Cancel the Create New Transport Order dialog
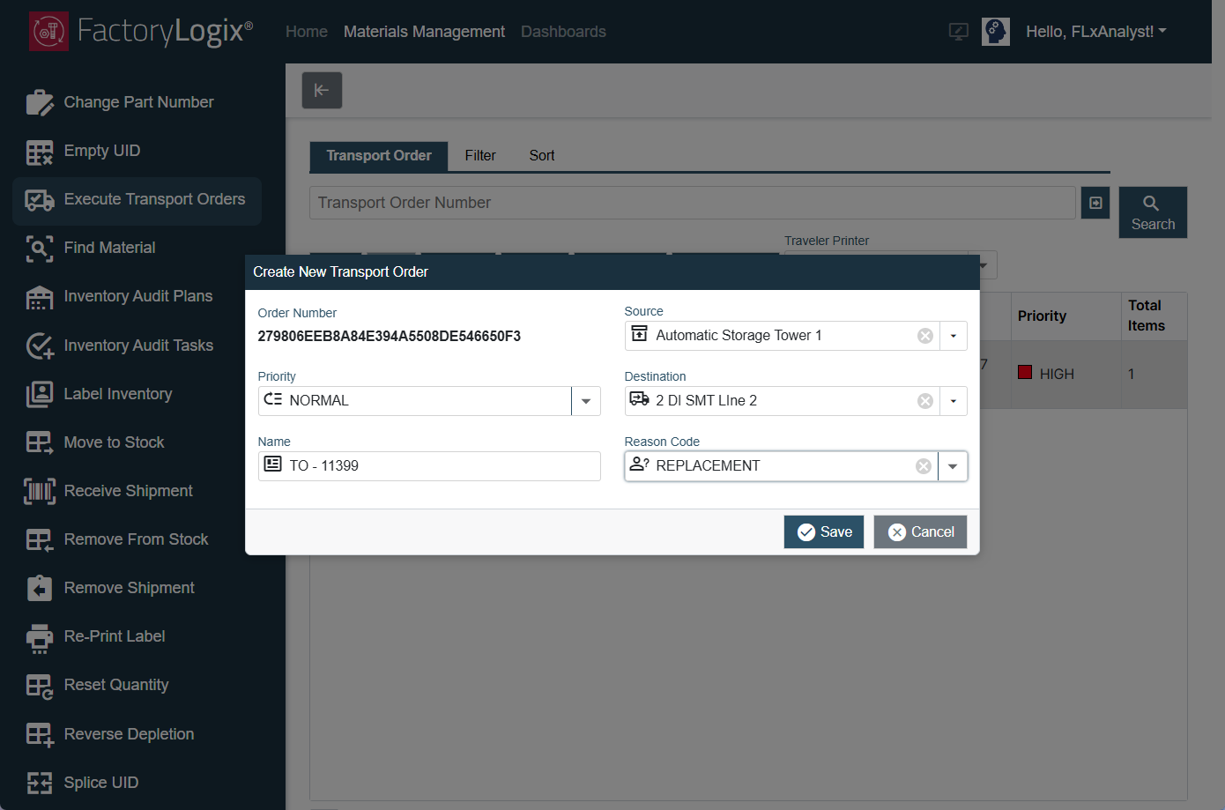This screenshot has width=1225, height=810. click(x=920, y=531)
